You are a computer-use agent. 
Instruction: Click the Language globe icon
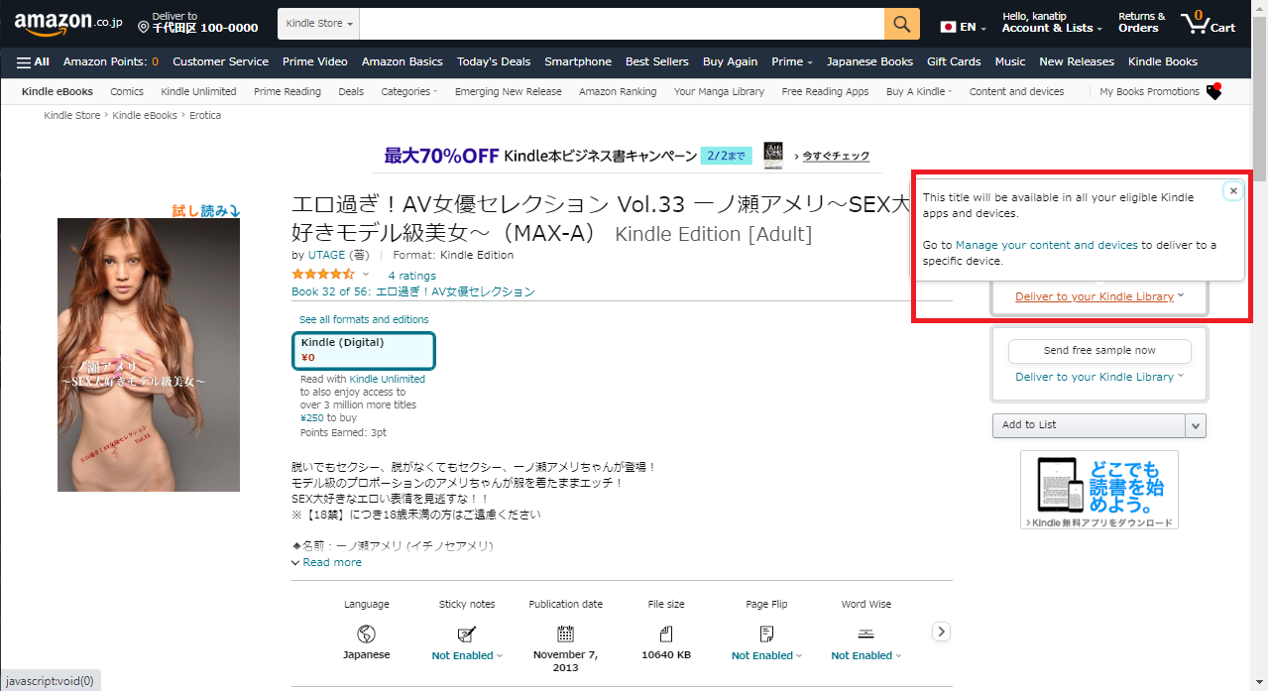point(366,633)
